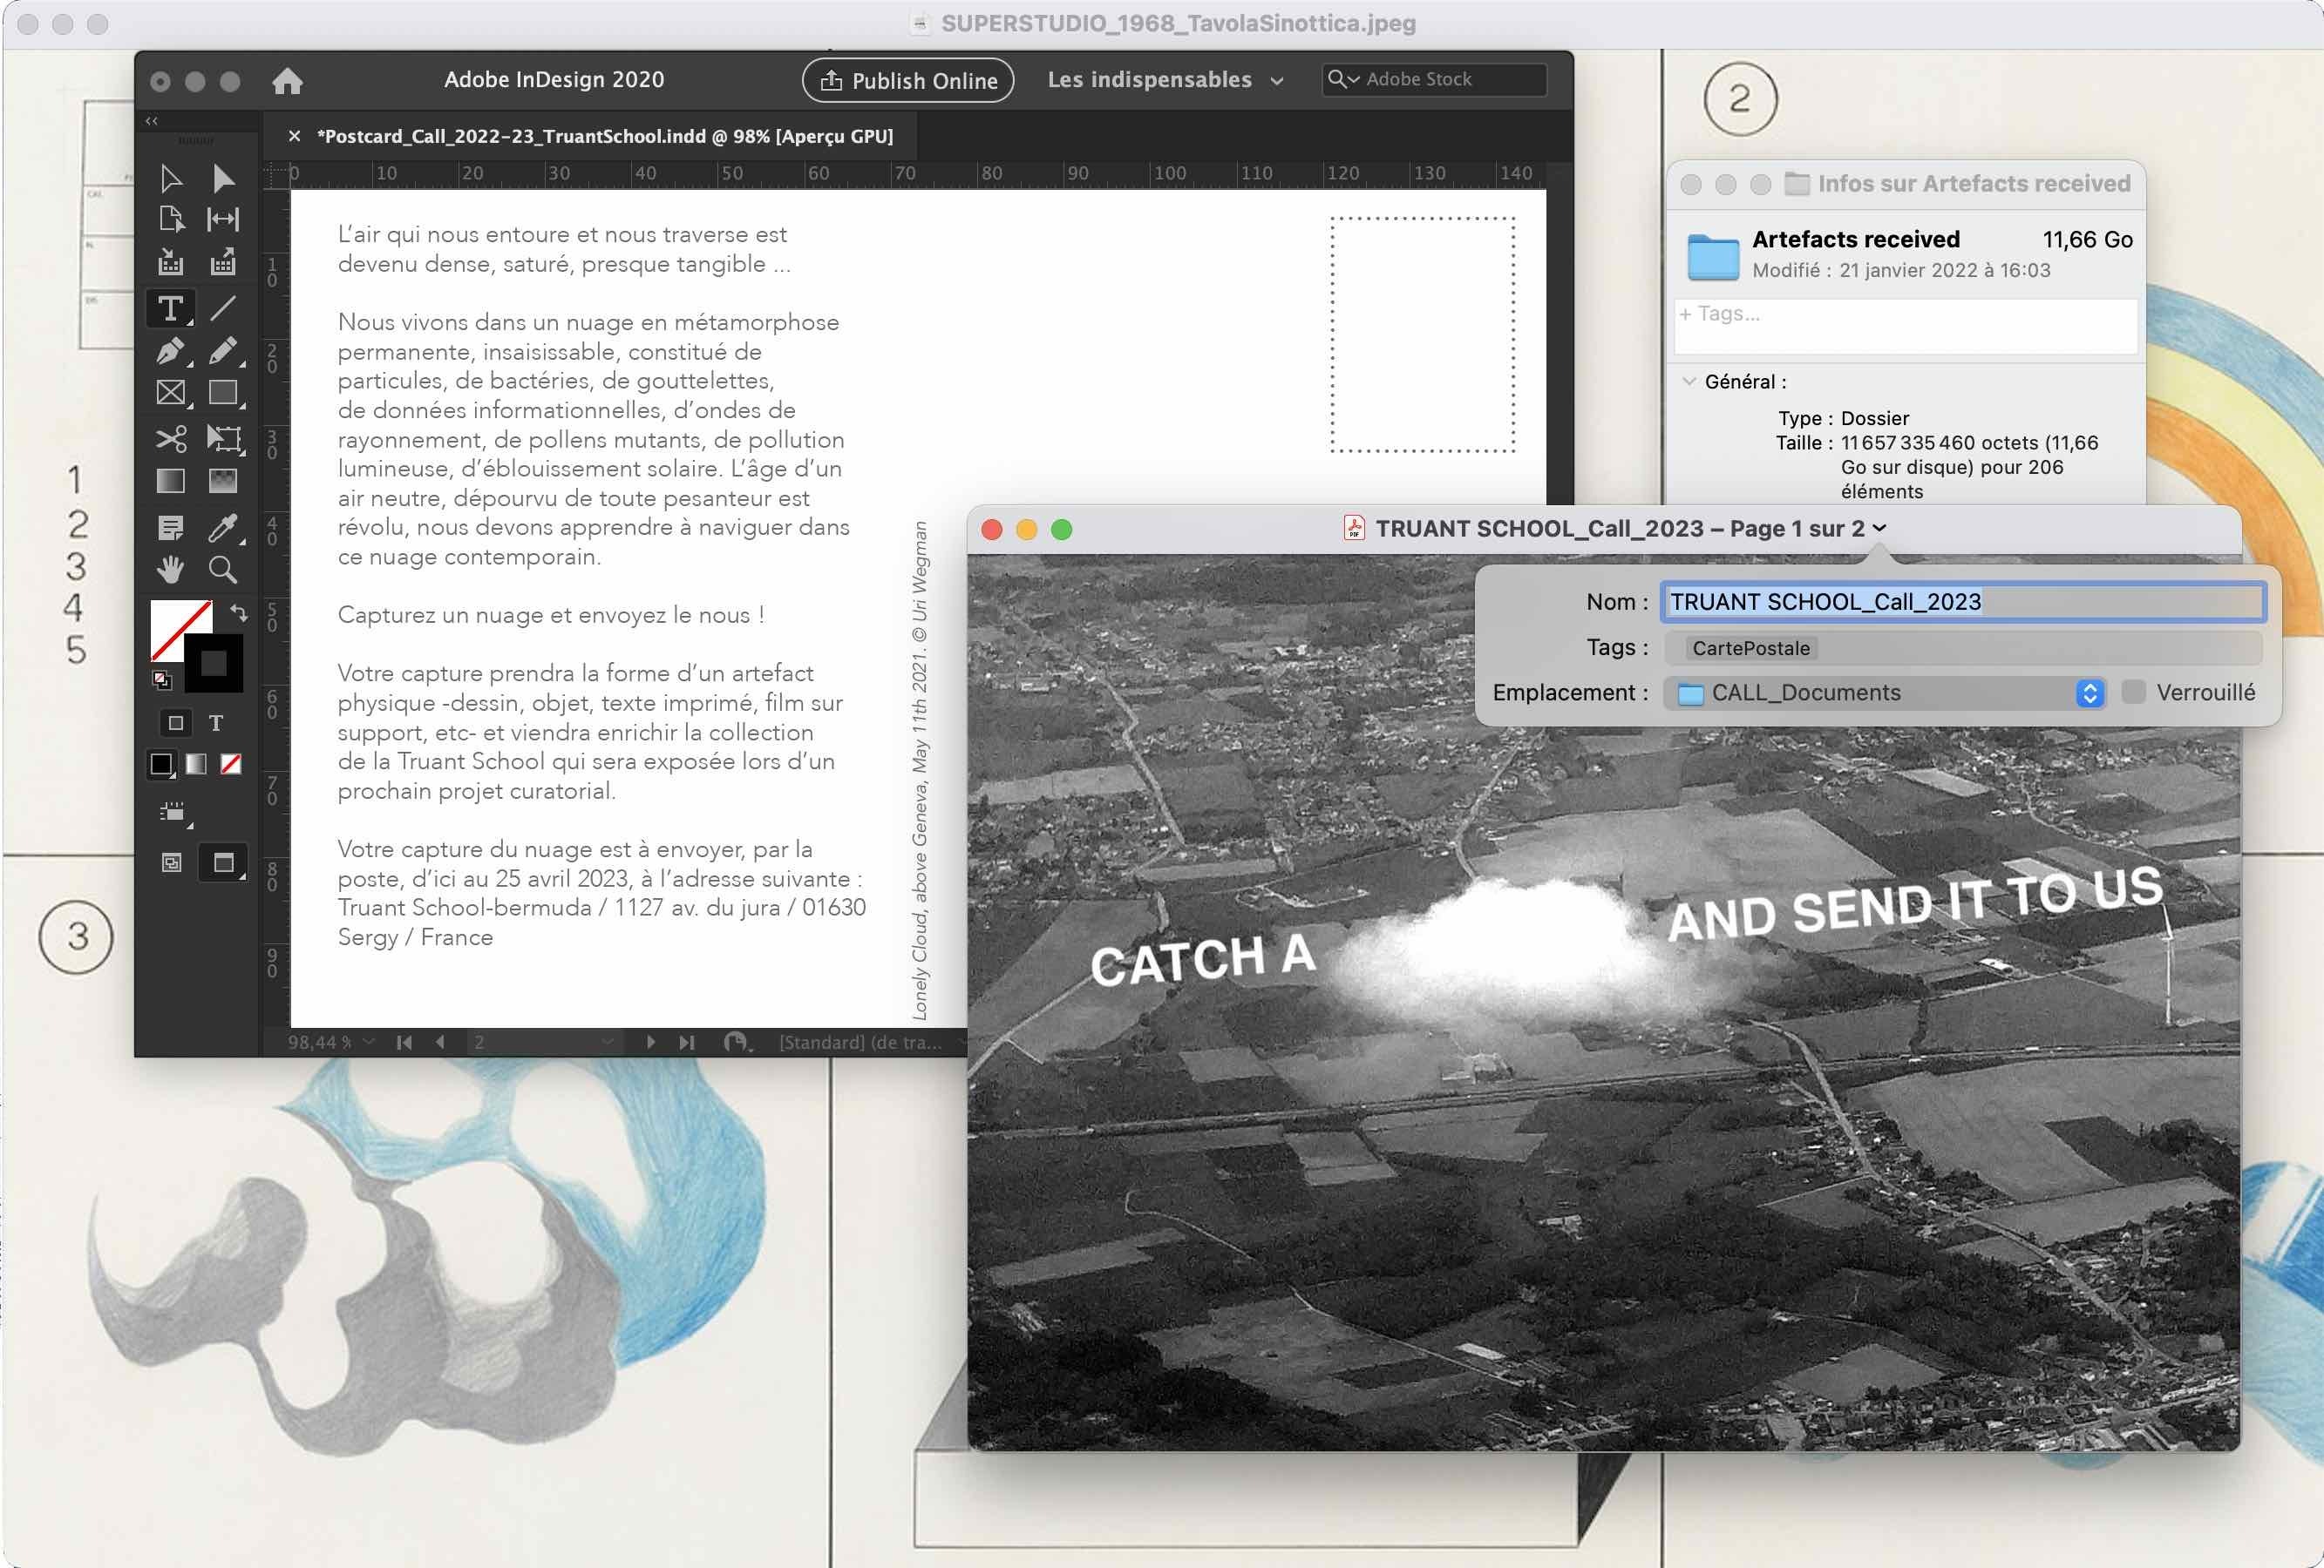Select the Content Collector tool
Image resolution: width=2324 pixels, height=1568 pixels.
coord(170,262)
